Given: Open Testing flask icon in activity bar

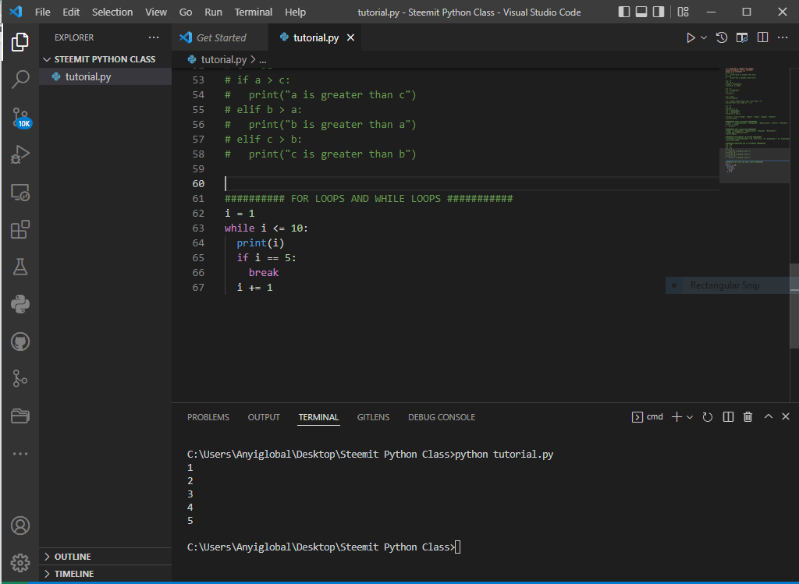Looking at the screenshot, I should (20, 267).
